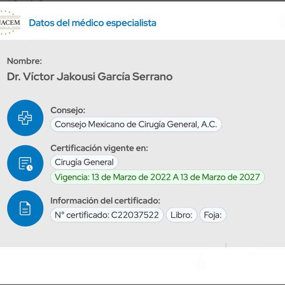
Task: Click the certification document clock icon
Action: point(25,163)
